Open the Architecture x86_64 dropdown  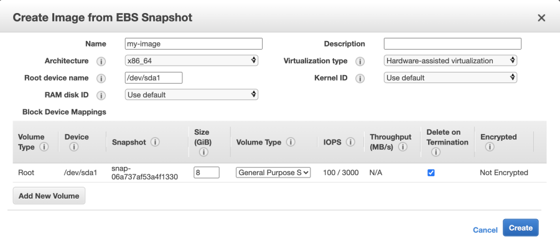point(192,61)
